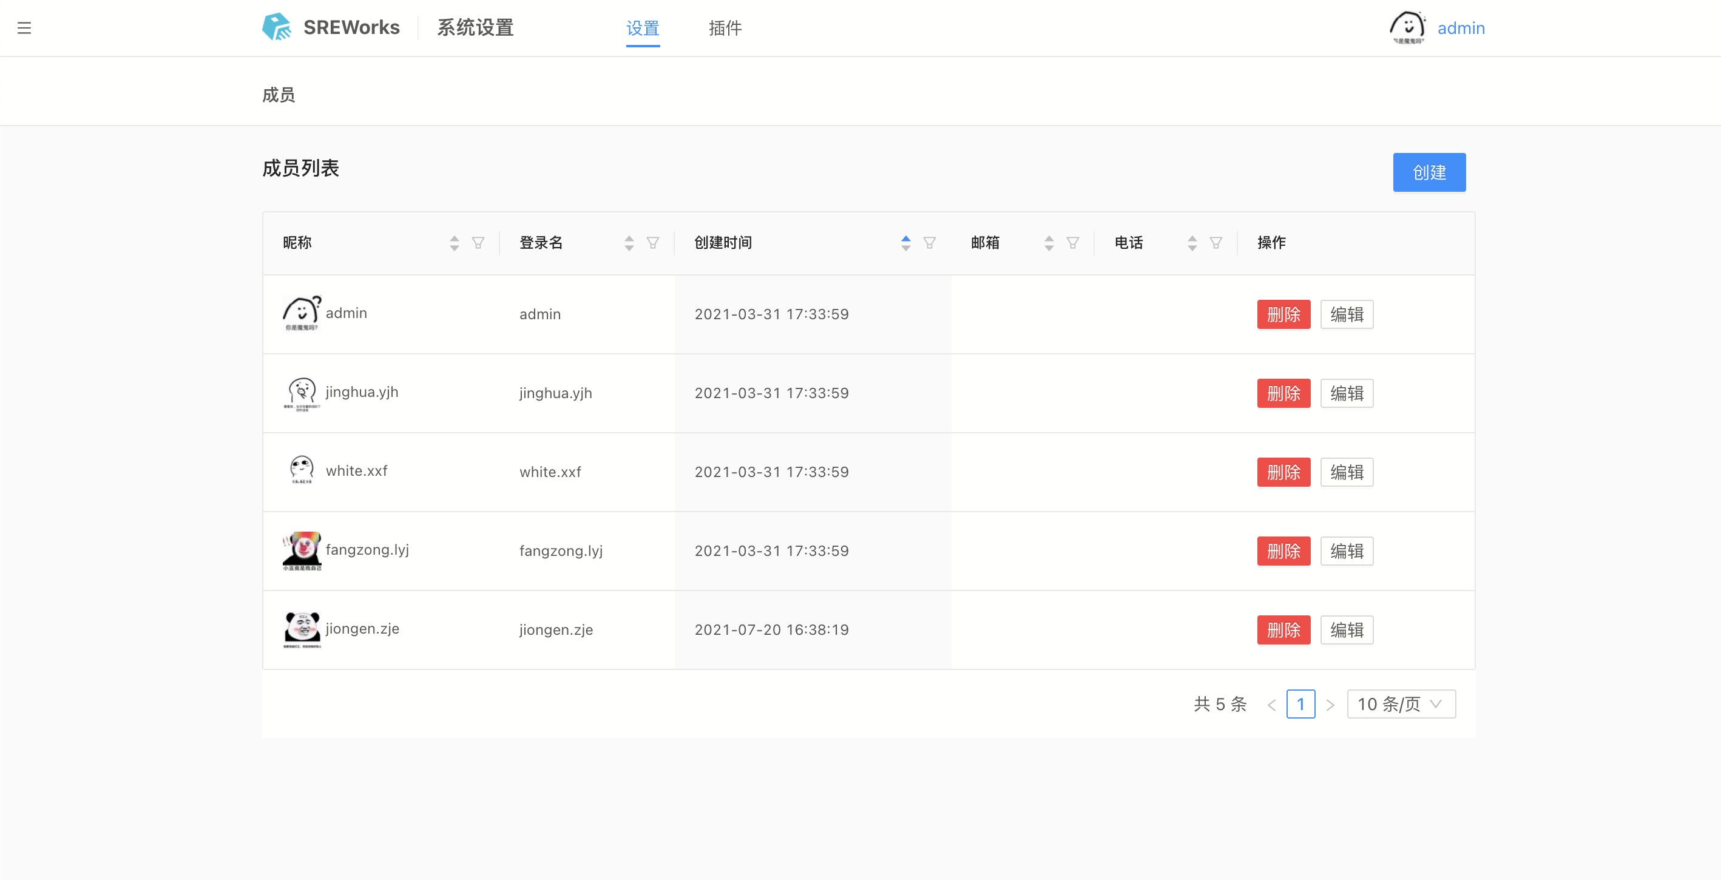Edit the fangzong.lyj member
The height and width of the screenshot is (880, 1721).
1346,550
